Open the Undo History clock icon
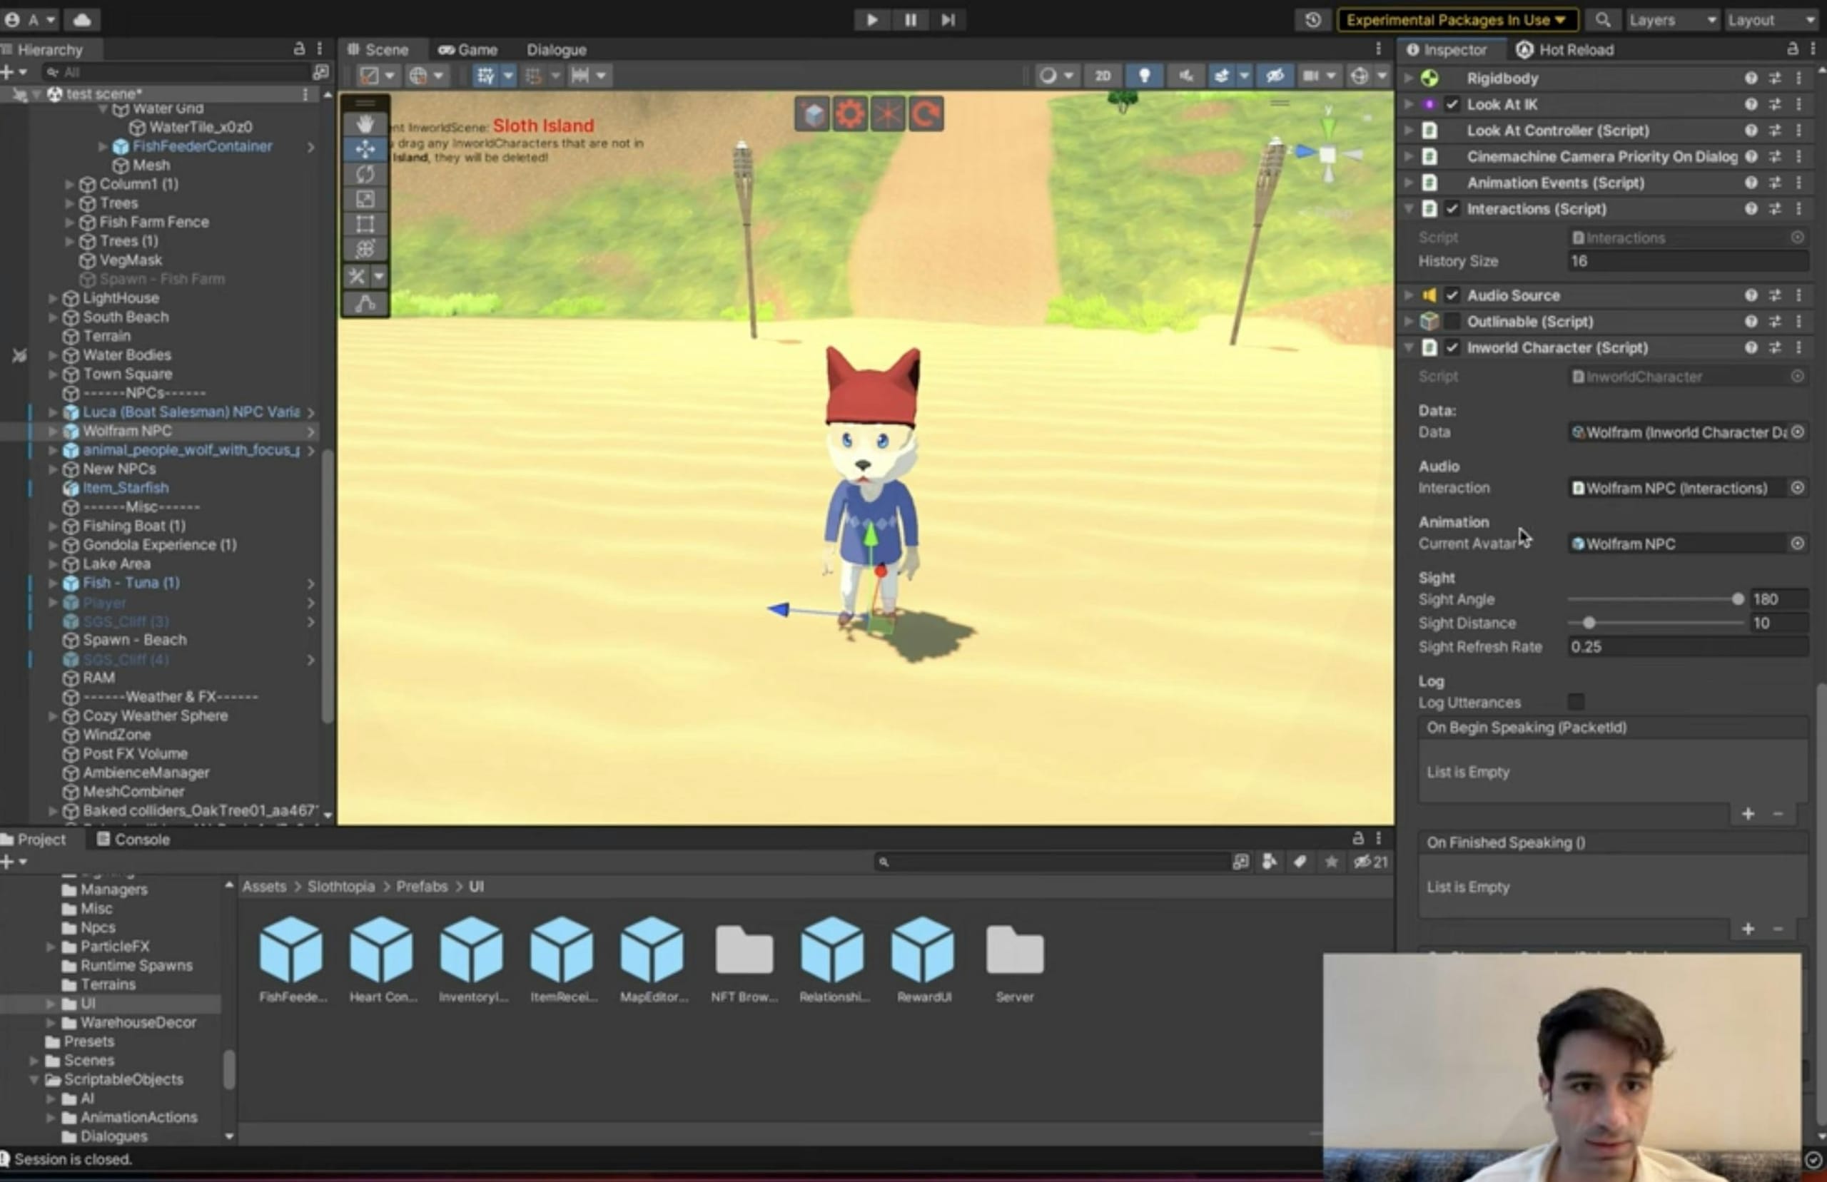This screenshot has width=1827, height=1182. click(x=1312, y=20)
